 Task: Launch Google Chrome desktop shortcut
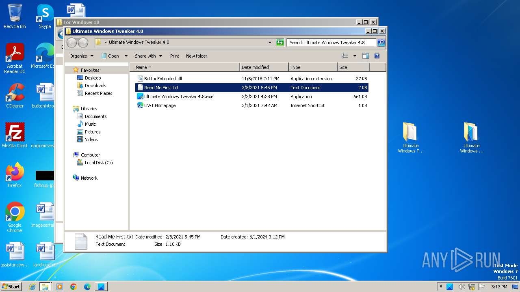click(15, 217)
